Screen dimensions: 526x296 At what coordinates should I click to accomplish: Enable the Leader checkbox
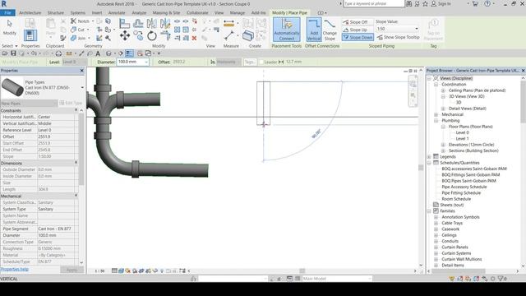coord(261,62)
